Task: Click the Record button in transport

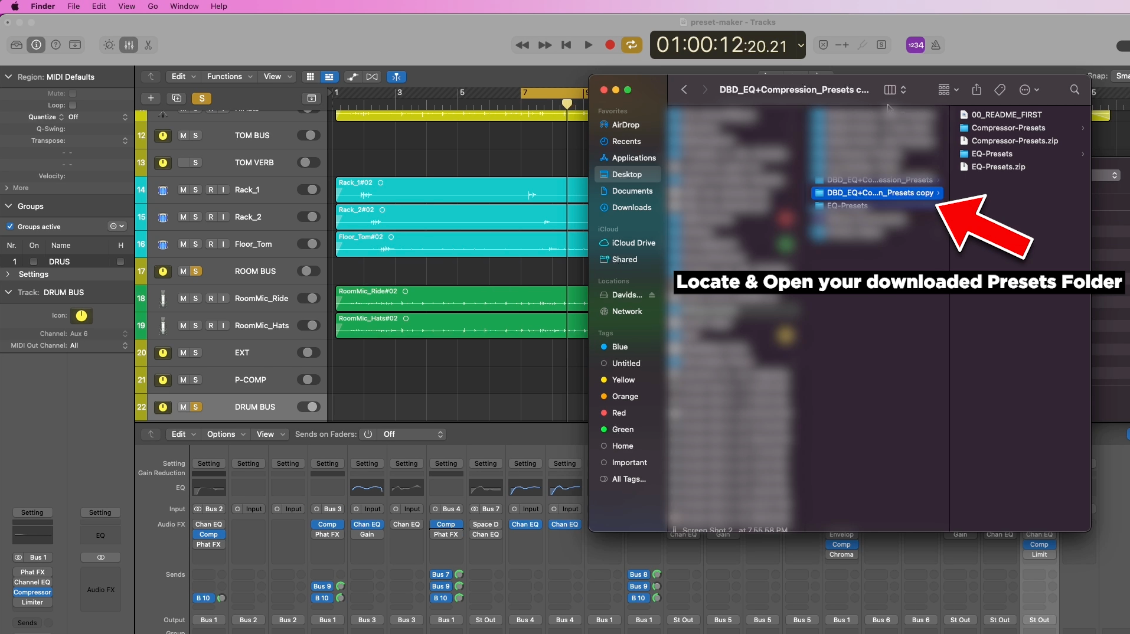Action: tap(610, 45)
